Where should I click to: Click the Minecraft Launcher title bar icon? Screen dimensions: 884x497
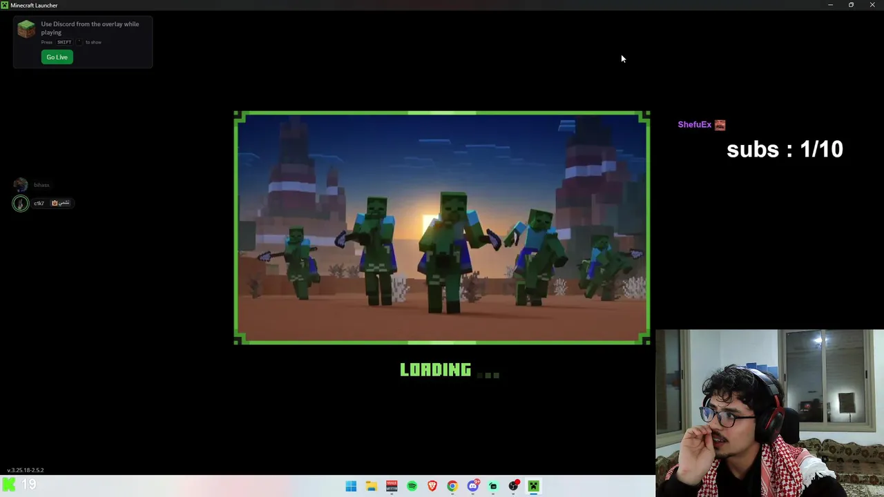4,5
